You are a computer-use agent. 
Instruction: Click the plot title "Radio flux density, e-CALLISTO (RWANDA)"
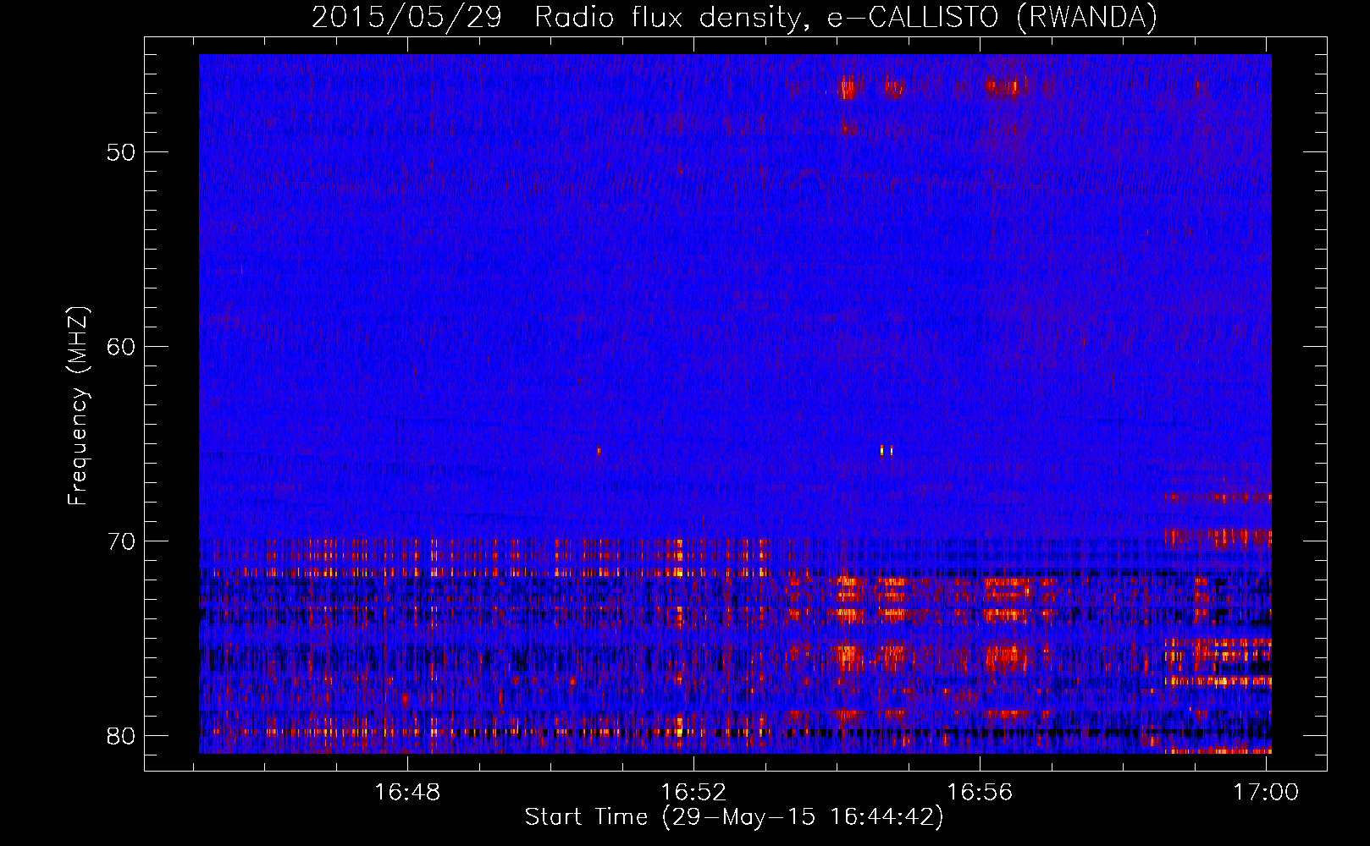(846, 17)
